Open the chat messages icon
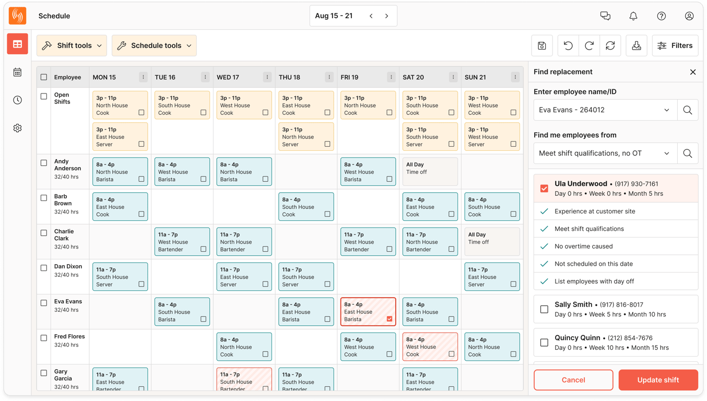 (x=605, y=16)
